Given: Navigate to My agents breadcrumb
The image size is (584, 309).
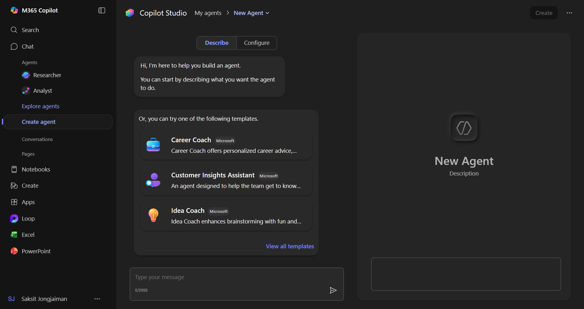Looking at the screenshot, I should click(x=208, y=13).
